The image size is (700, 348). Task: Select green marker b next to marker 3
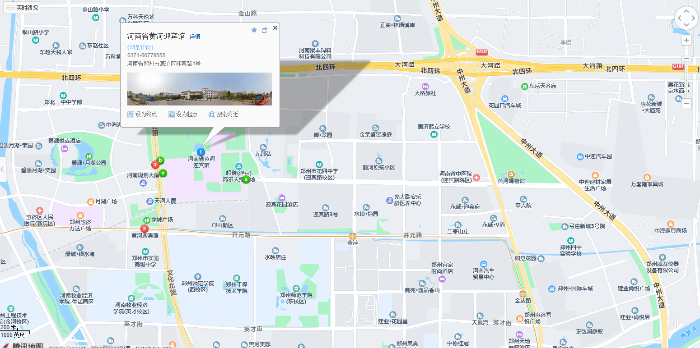point(160,160)
